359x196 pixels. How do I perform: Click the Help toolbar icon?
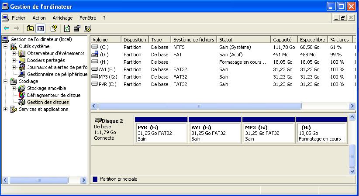pyautogui.click(x=54, y=28)
